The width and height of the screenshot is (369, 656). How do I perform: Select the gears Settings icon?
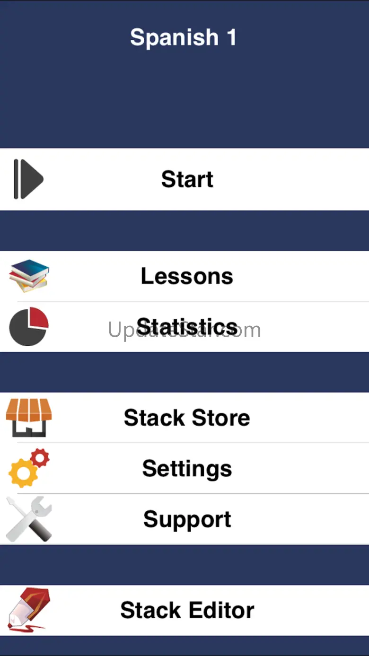pos(29,468)
